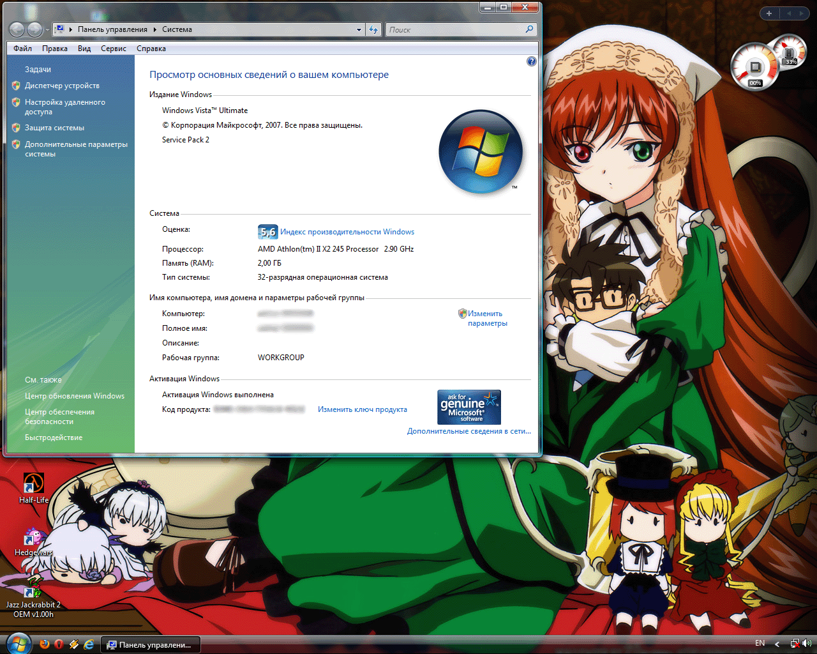Open Дополнительные сведения в сети link
Screen dimensions: 817x654
coord(469,431)
